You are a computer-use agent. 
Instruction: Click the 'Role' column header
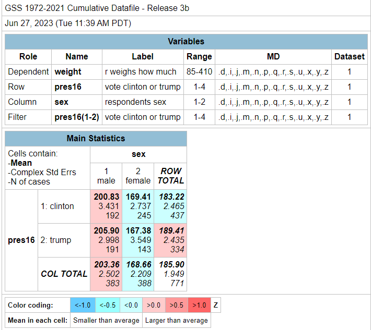tap(28, 57)
